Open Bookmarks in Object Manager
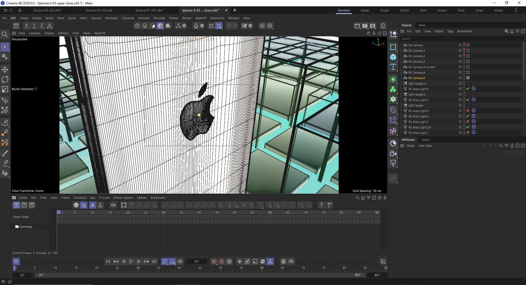 point(464,31)
